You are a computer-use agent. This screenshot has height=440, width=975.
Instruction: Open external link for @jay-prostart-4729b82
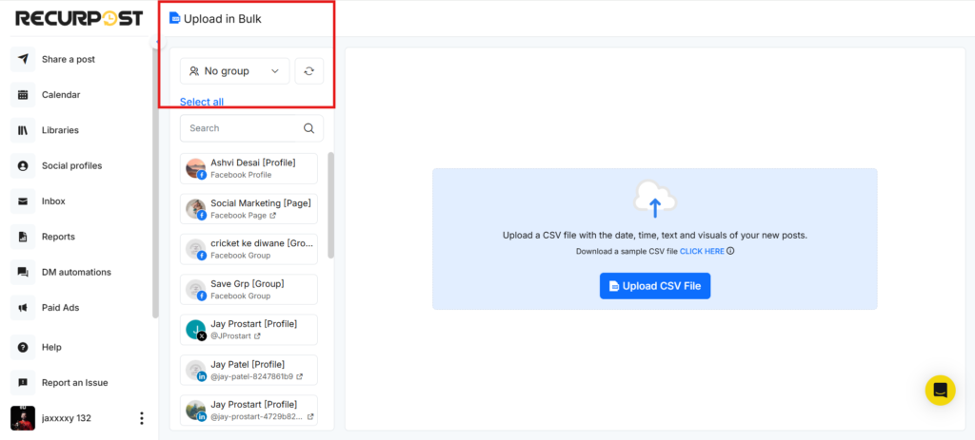click(x=310, y=416)
